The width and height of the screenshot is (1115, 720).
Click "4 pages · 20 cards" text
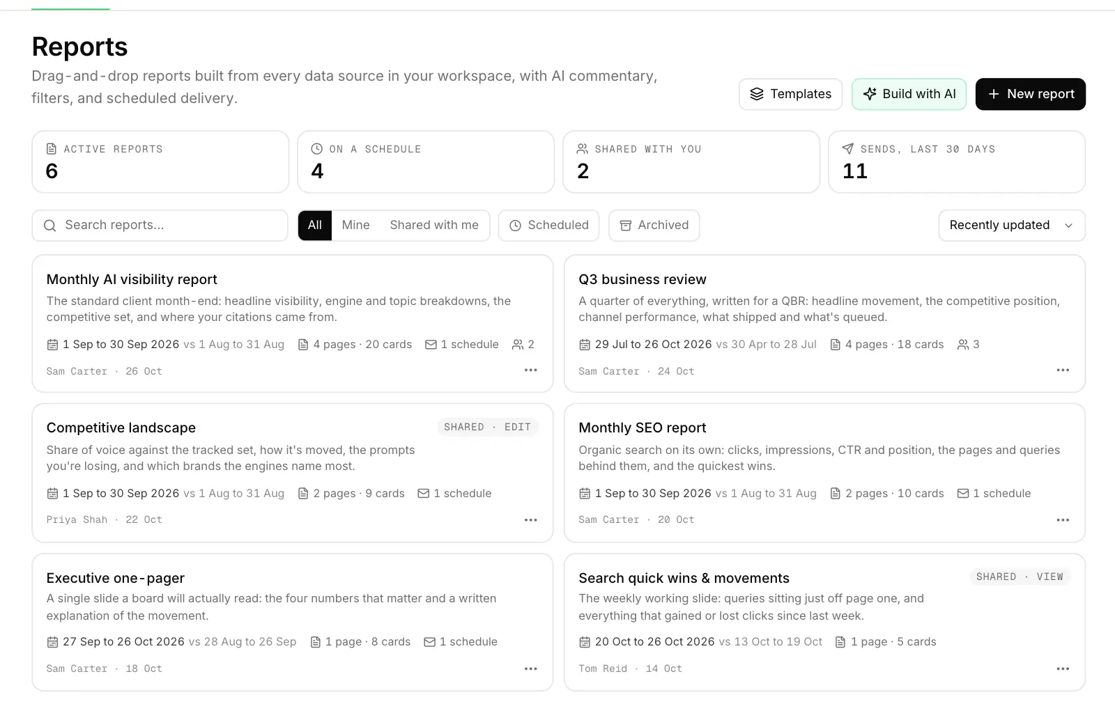tap(362, 345)
